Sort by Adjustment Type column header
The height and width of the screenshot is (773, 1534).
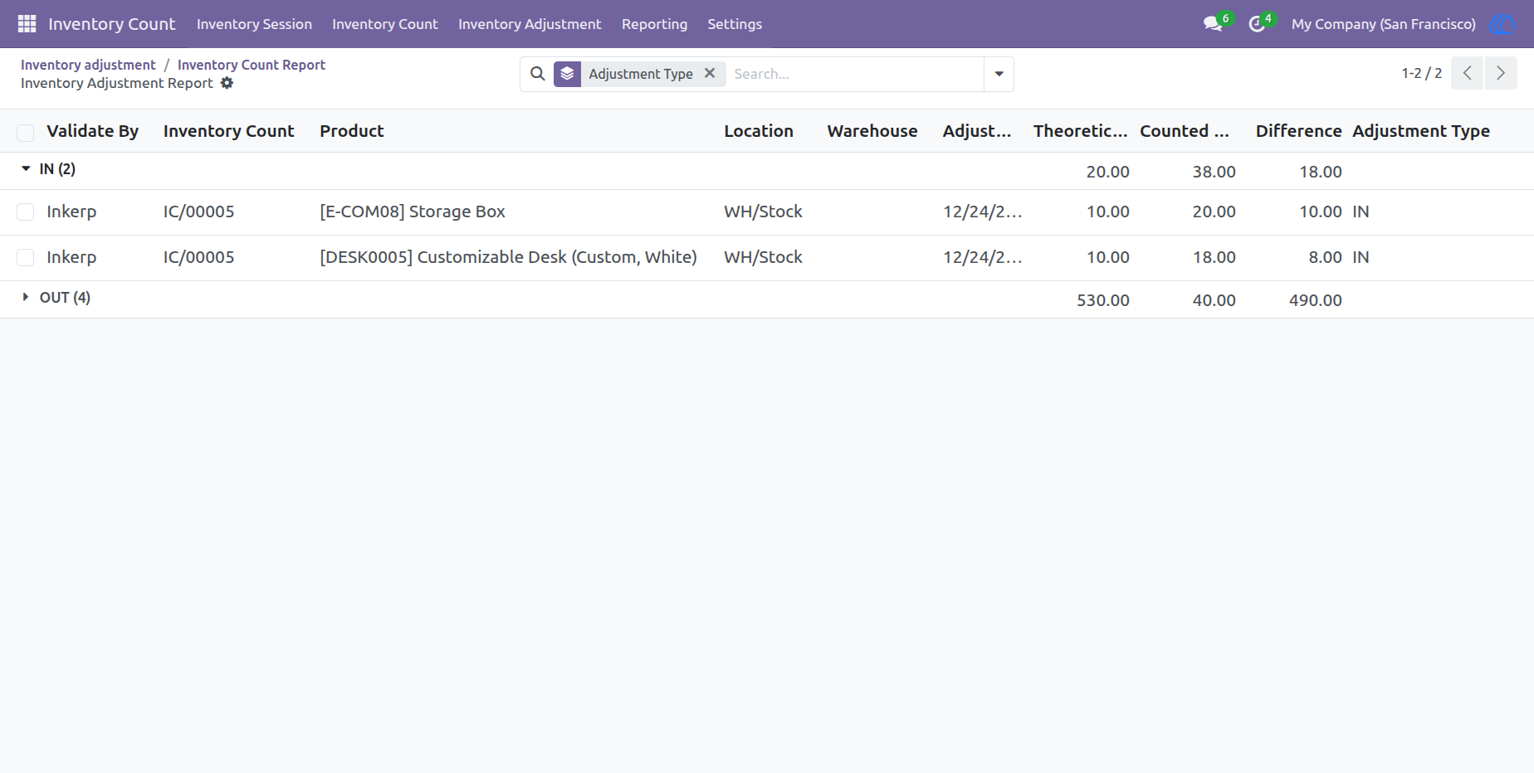click(x=1421, y=131)
